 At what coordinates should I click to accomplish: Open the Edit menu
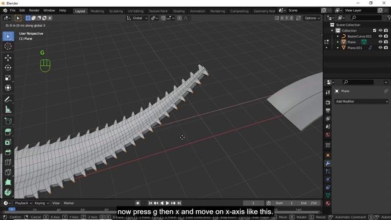[22, 10]
